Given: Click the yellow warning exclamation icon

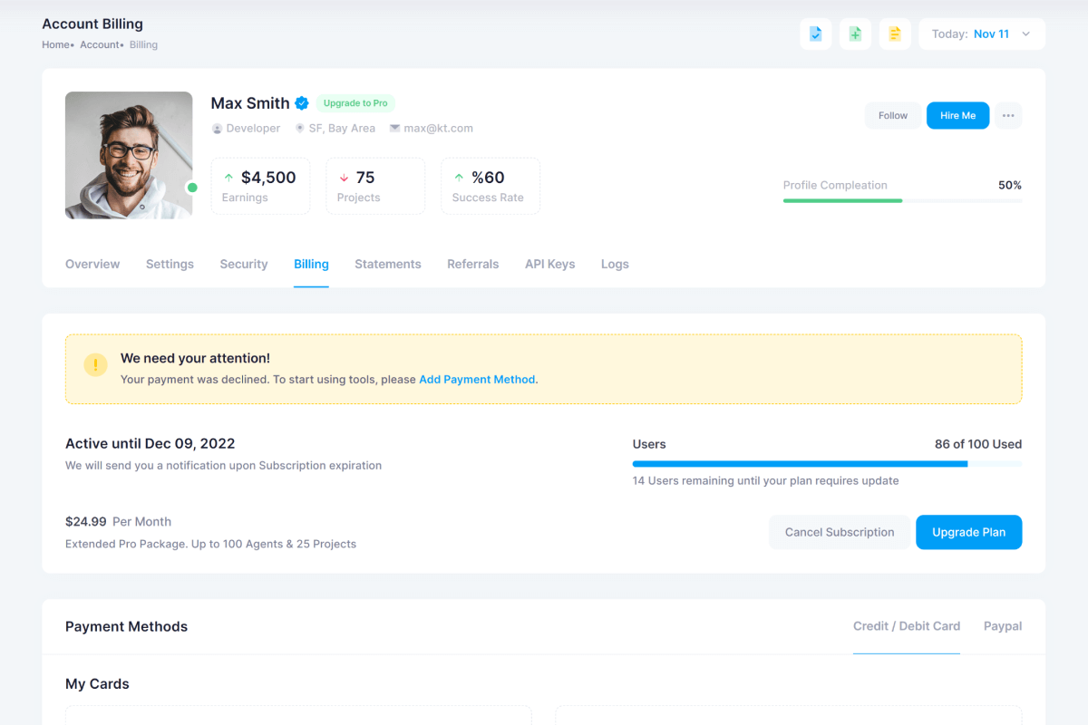Looking at the screenshot, I should 95,364.
